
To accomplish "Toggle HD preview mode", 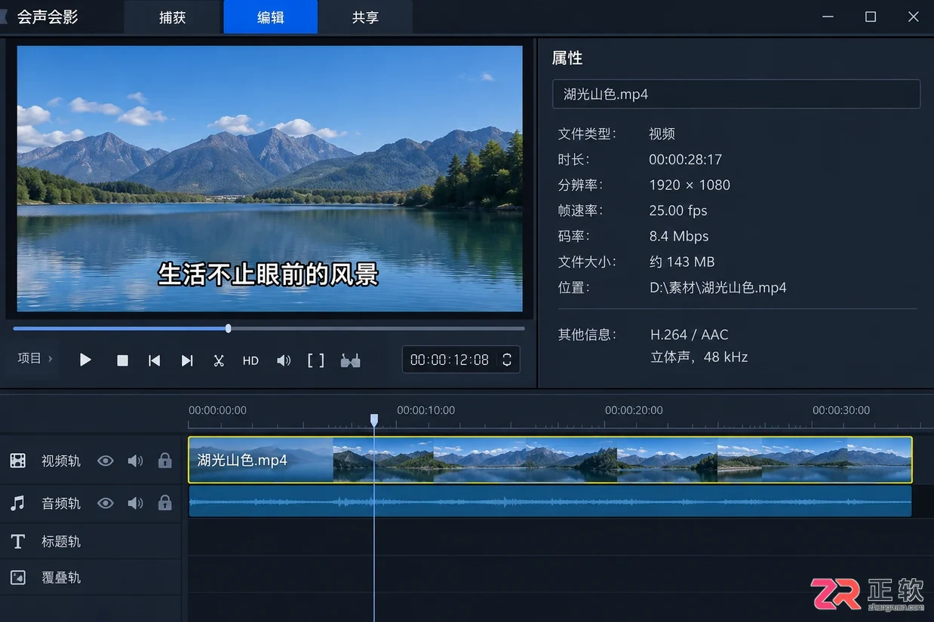I will point(250,361).
